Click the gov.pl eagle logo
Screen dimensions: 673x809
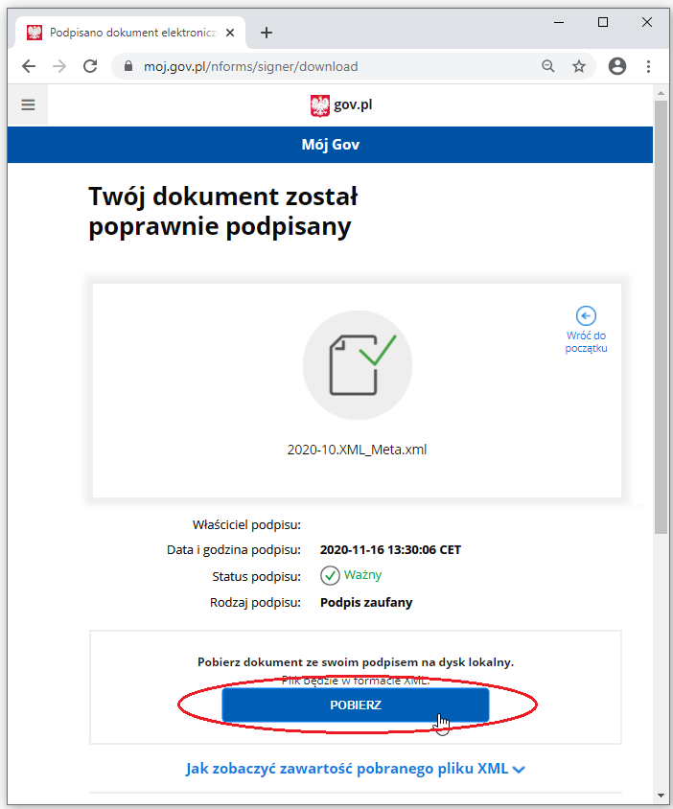[x=319, y=105]
